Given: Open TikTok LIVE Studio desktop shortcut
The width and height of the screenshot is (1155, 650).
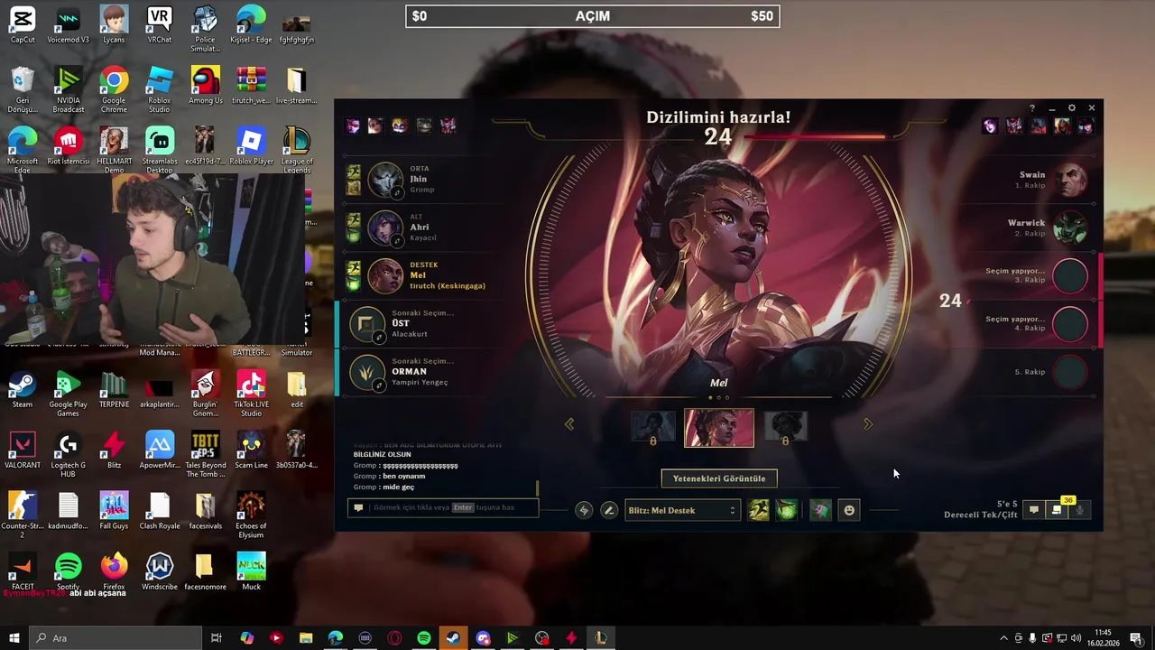Looking at the screenshot, I should (251, 395).
